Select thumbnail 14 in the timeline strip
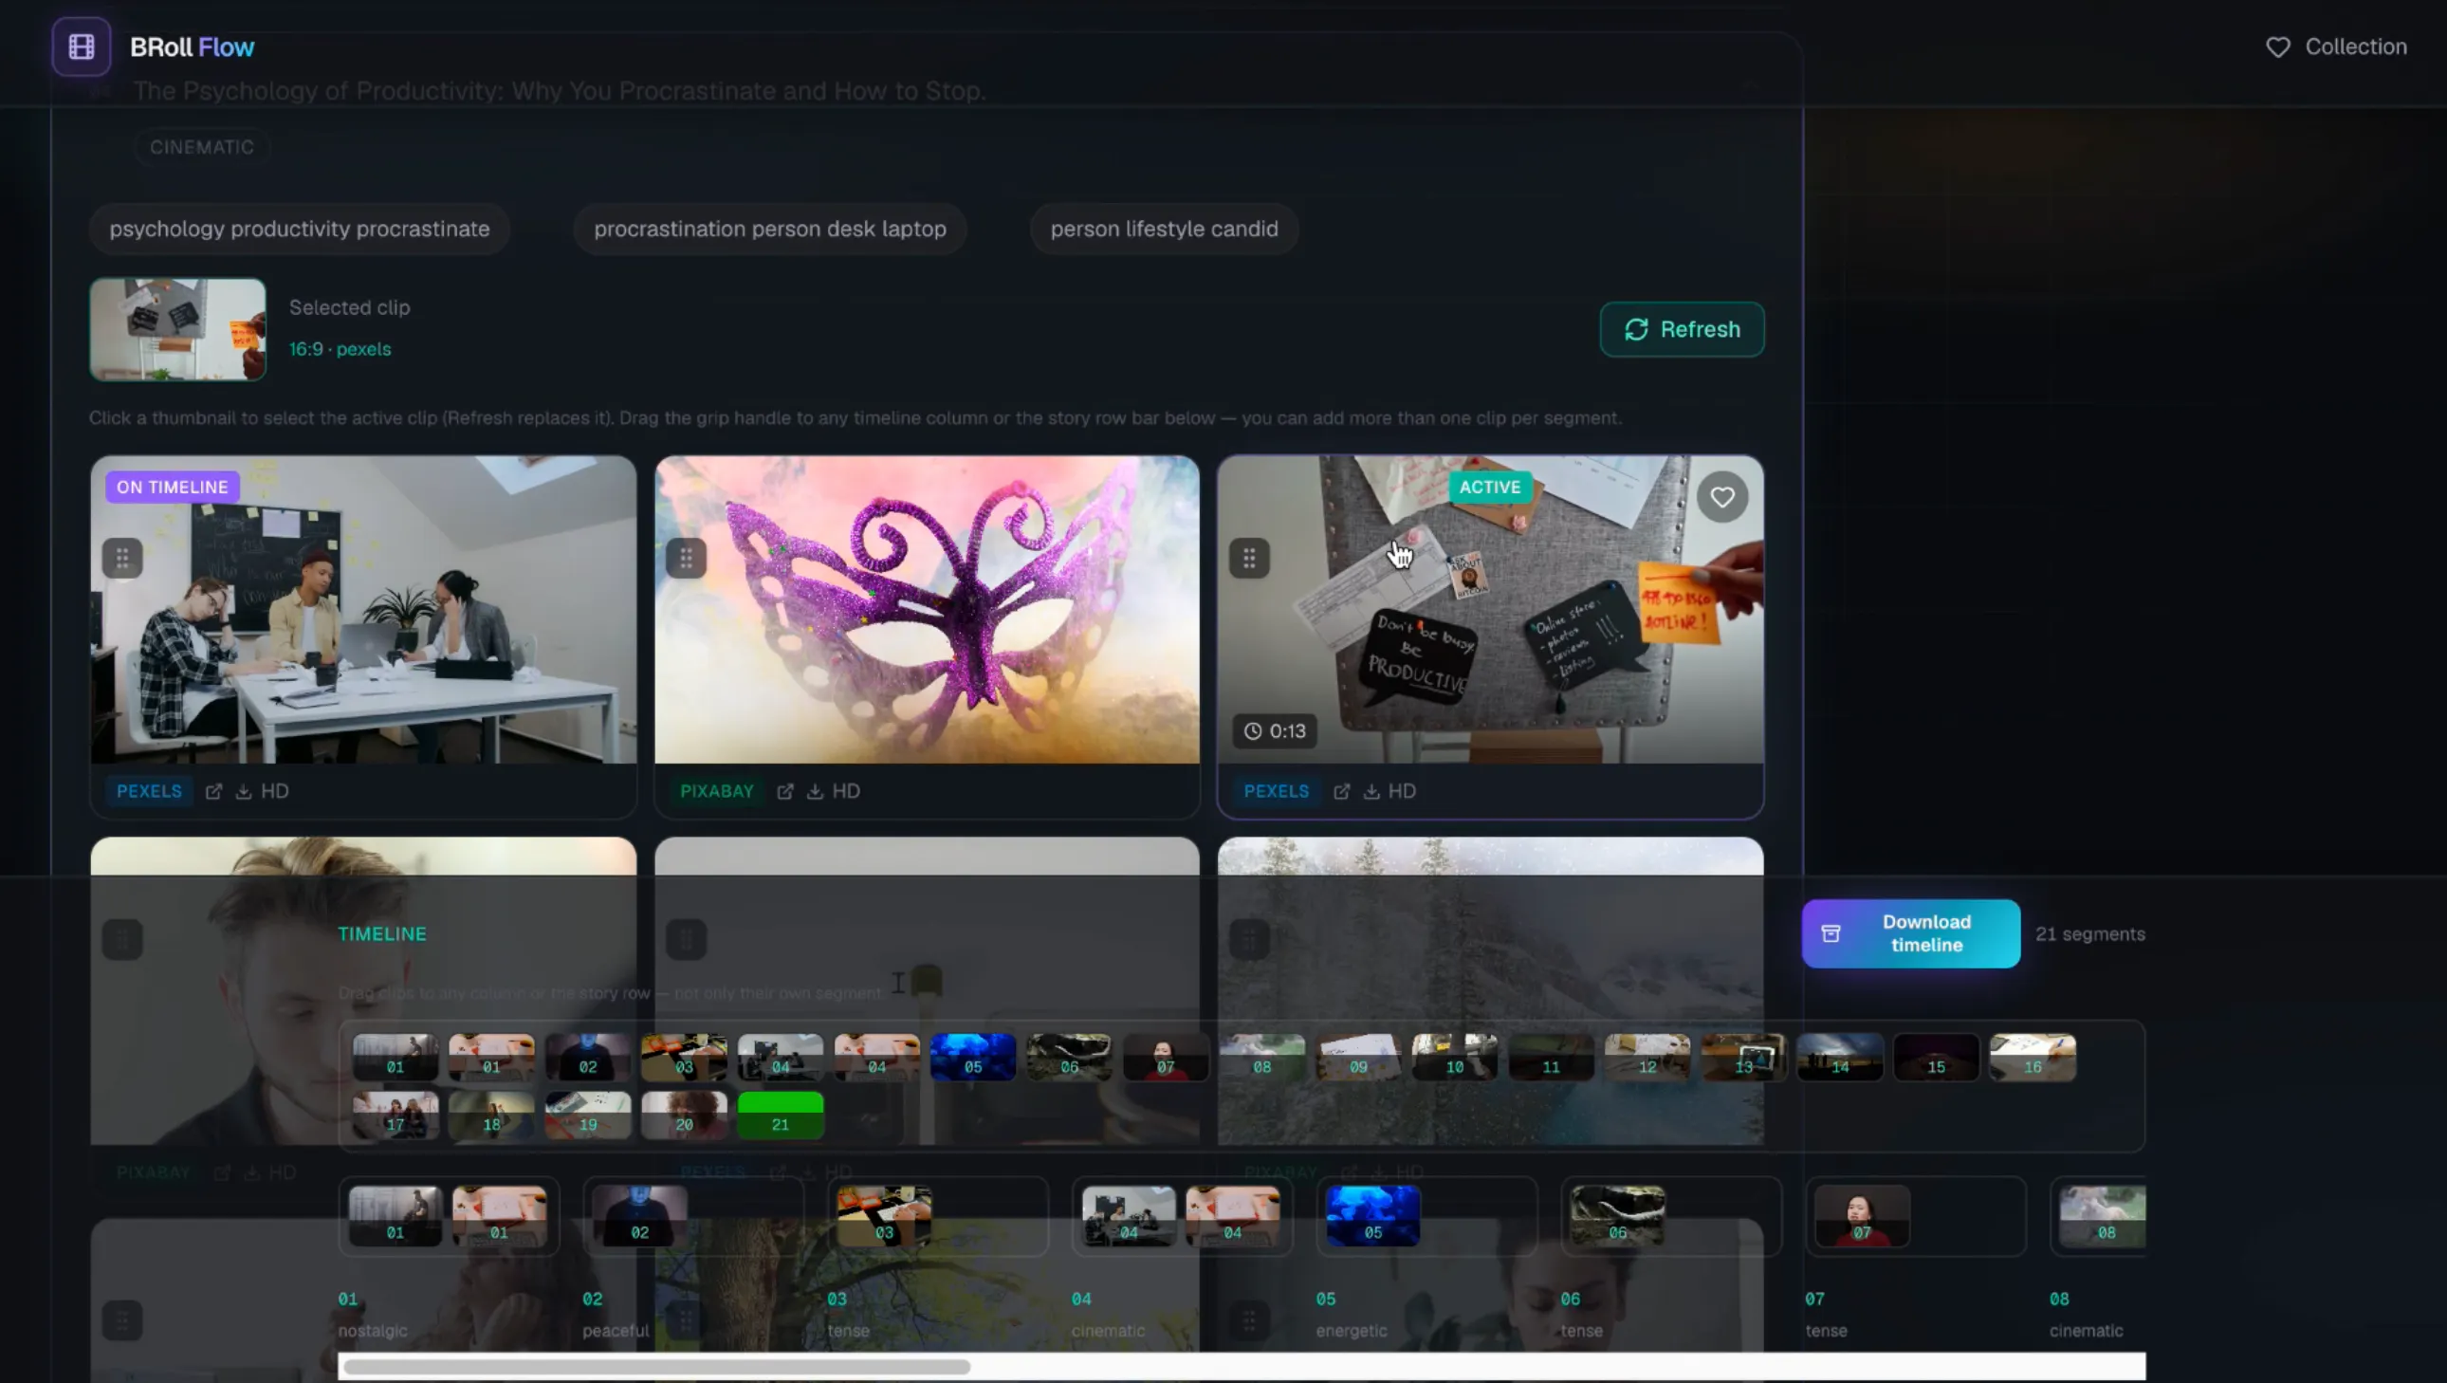Viewport: 2447px width, 1383px height. tap(1840, 1058)
